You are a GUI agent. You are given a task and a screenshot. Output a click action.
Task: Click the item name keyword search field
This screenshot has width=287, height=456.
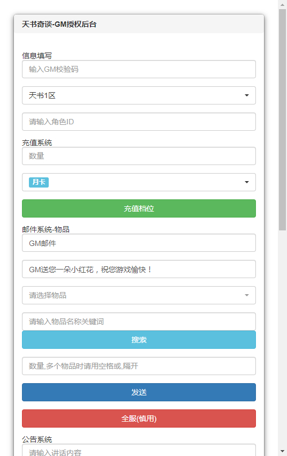click(139, 322)
